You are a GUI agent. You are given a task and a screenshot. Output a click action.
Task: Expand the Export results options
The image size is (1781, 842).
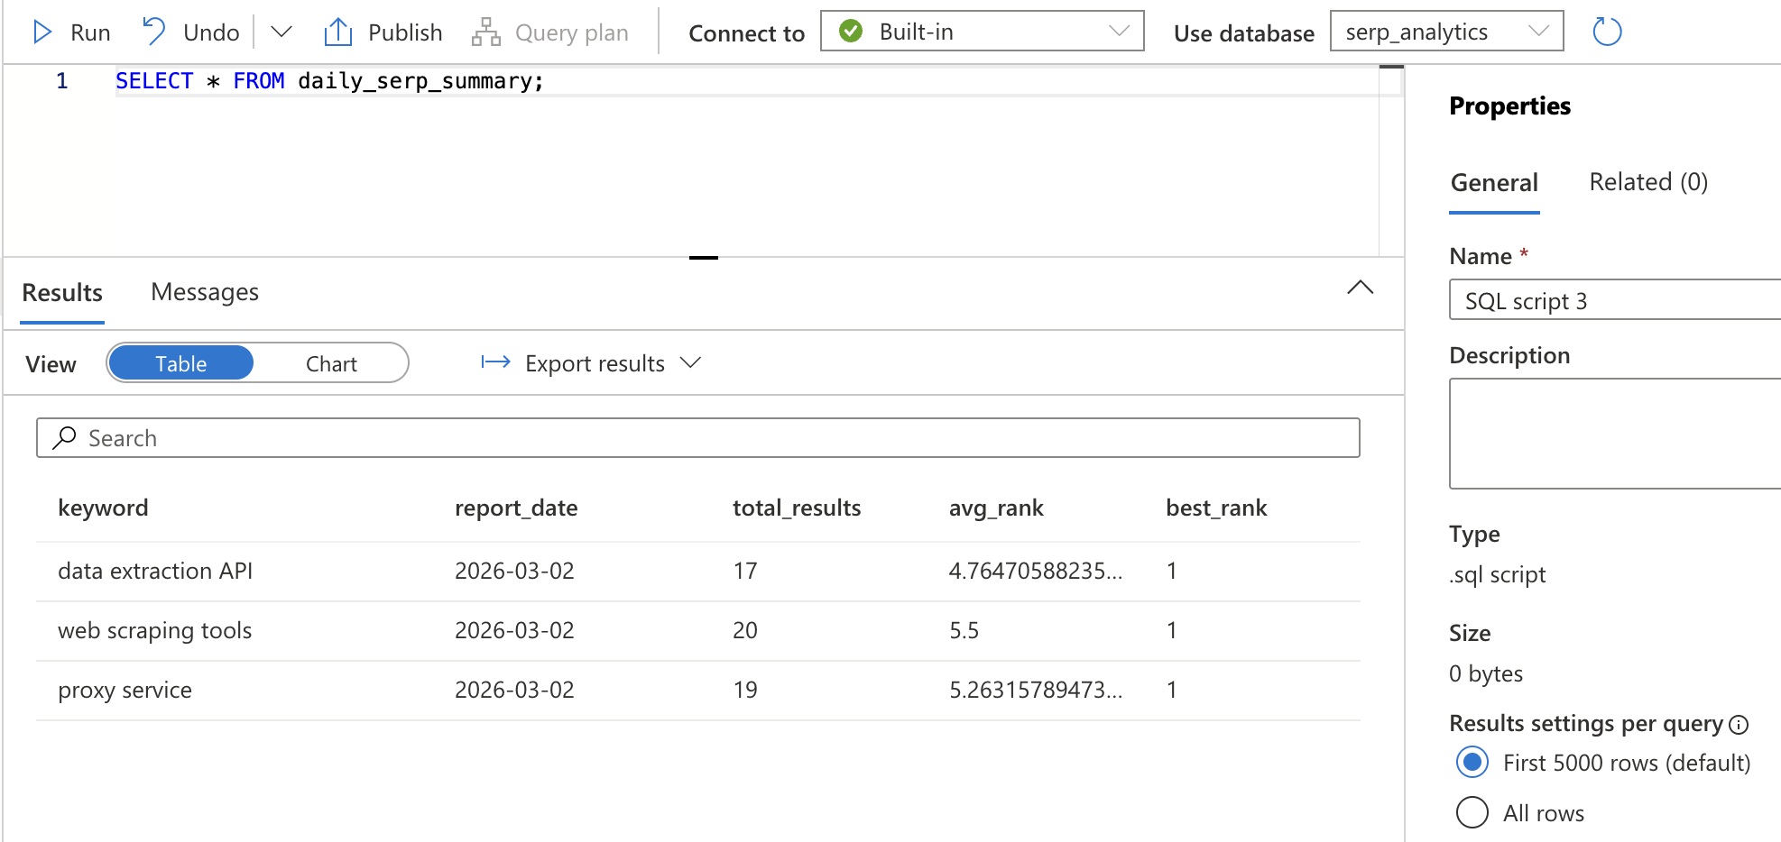[690, 362]
